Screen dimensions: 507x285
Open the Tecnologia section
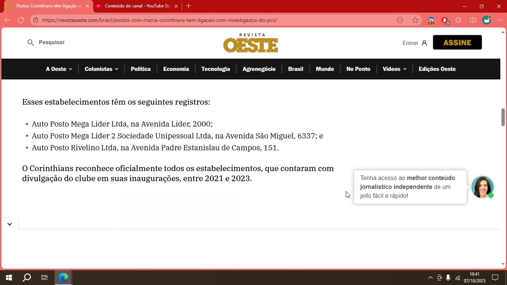215,69
